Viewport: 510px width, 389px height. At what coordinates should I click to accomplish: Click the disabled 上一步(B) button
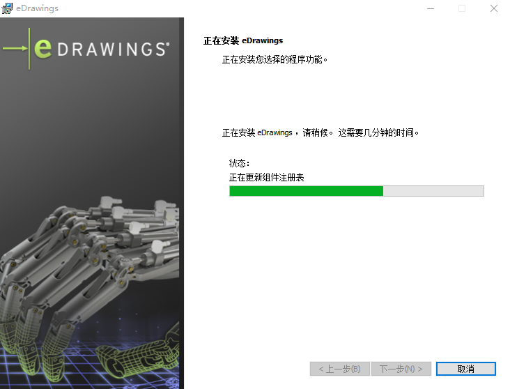click(339, 369)
